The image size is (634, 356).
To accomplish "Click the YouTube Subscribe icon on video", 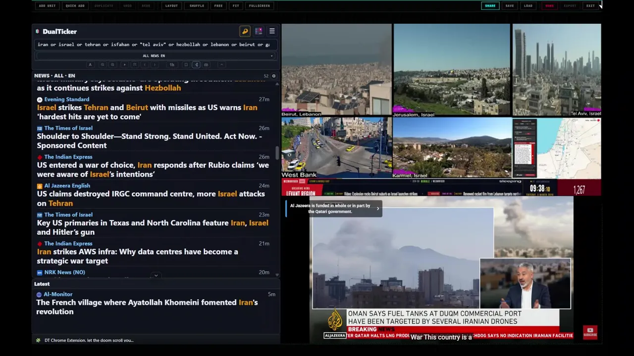I will tap(590, 332).
